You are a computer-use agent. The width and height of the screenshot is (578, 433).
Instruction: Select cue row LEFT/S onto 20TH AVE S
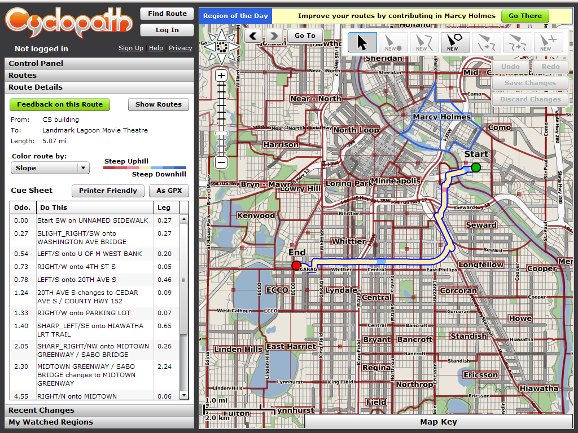(x=95, y=280)
